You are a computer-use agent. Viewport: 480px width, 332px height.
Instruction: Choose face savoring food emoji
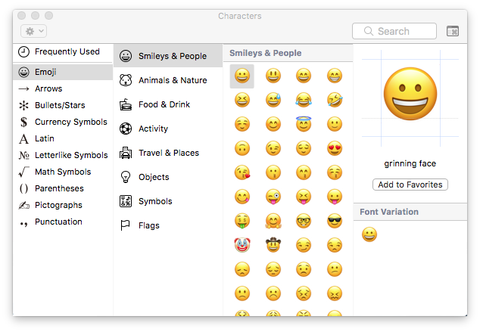click(x=242, y=197)
